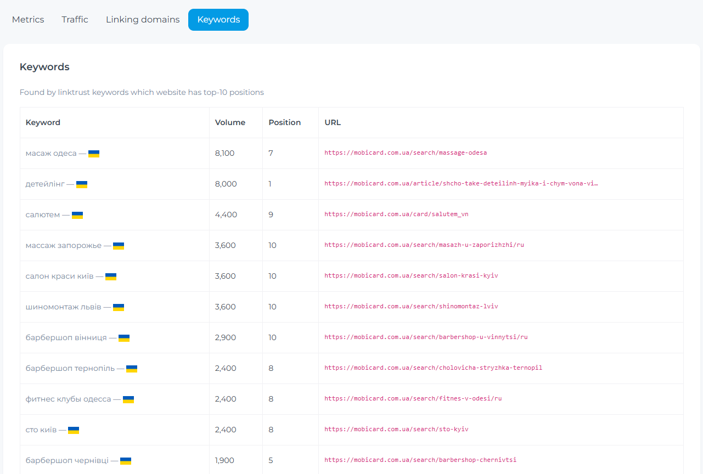Image resolution: width=703 pixels, height=474 pixels.
Task: Click the volume value 2,900
Action: coord(226,338)
